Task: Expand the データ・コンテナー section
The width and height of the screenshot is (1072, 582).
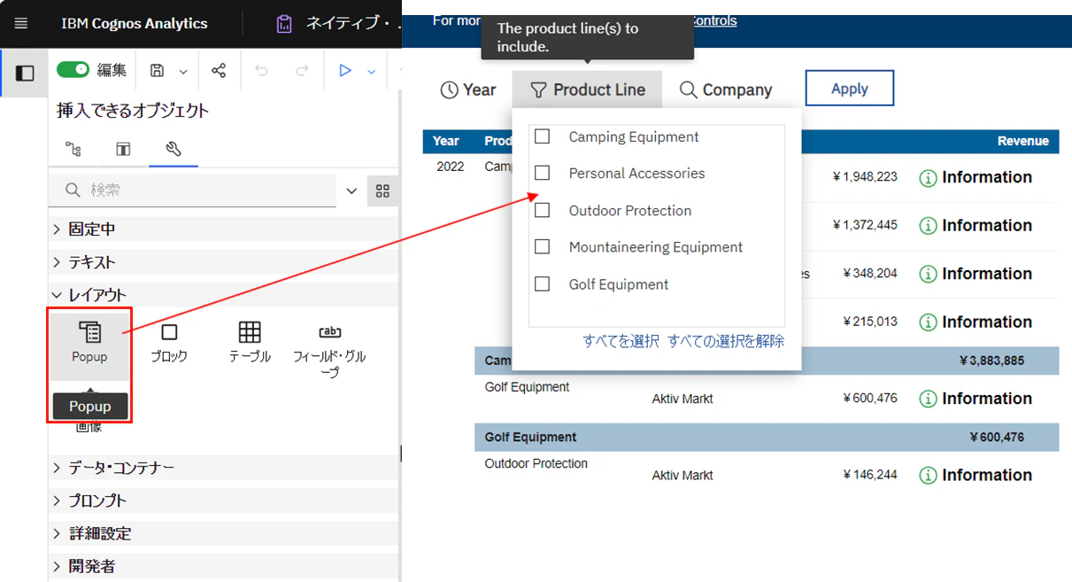Action: 224,467
